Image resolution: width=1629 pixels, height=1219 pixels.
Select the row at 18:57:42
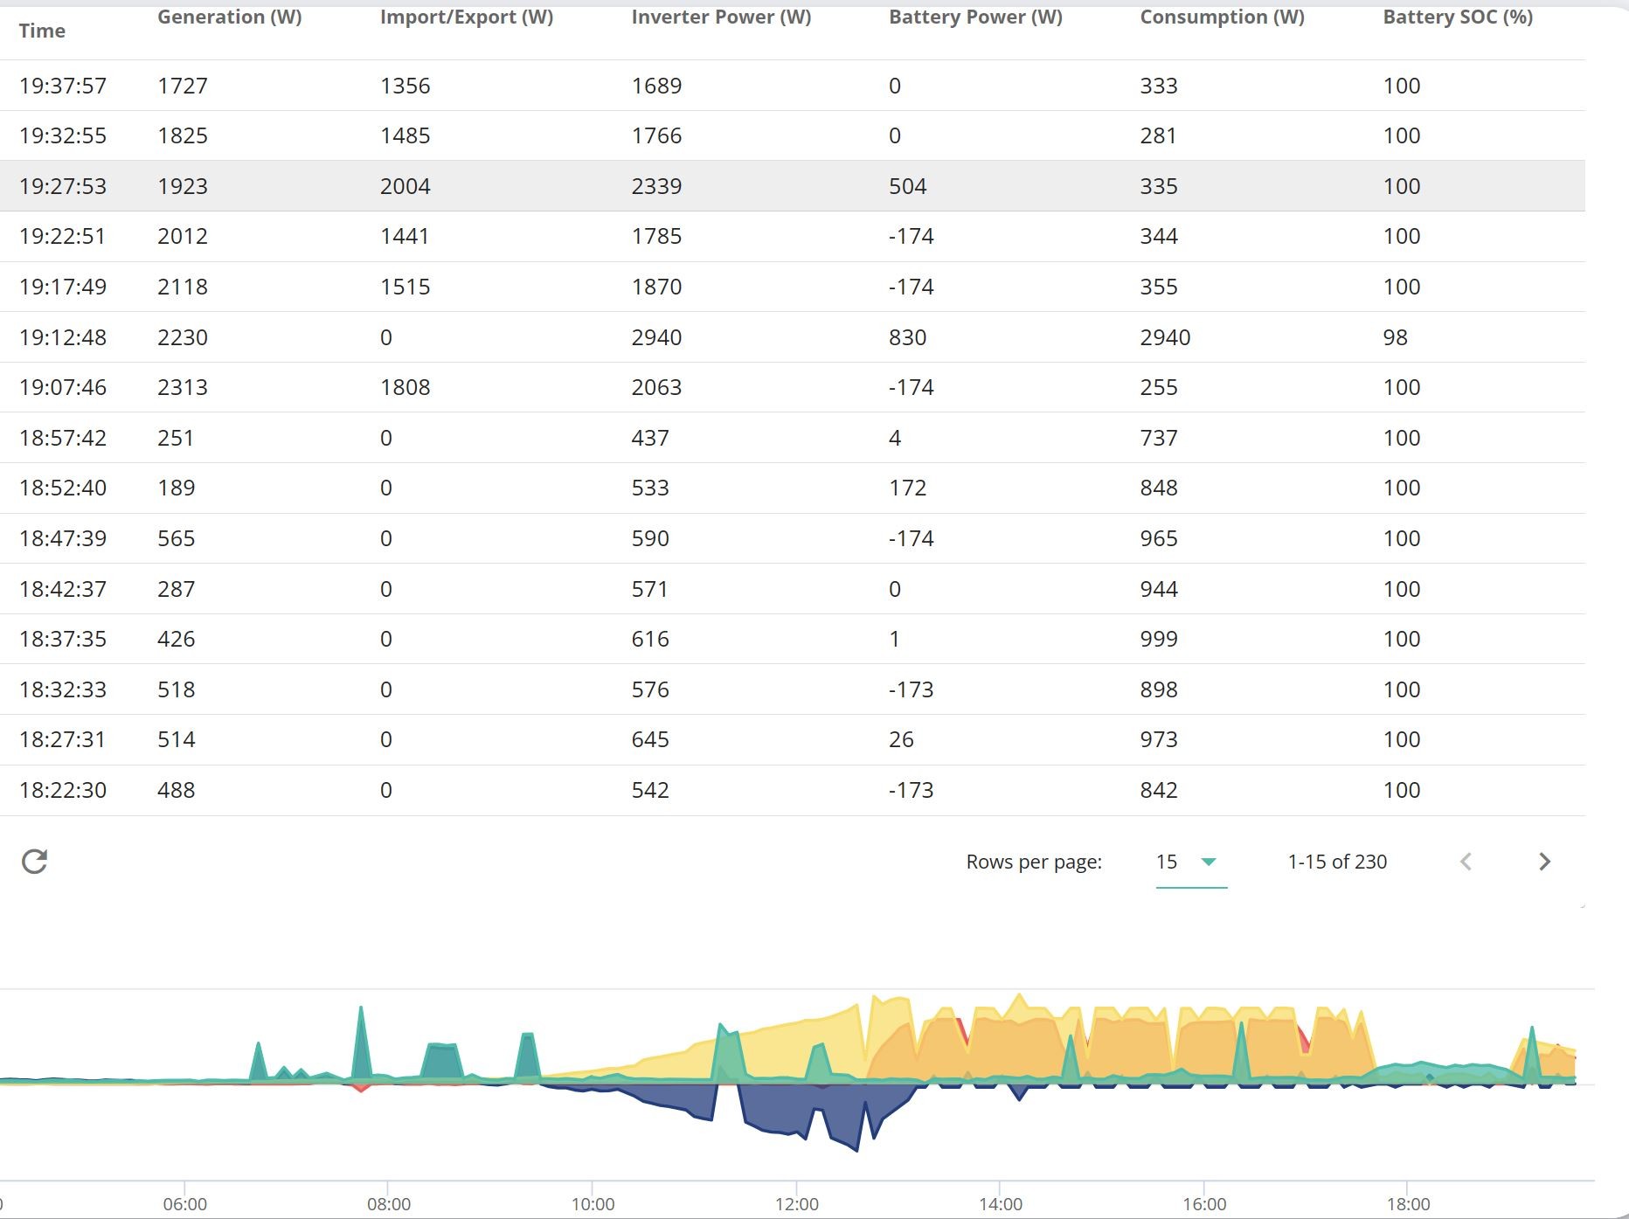click(792, 438)
